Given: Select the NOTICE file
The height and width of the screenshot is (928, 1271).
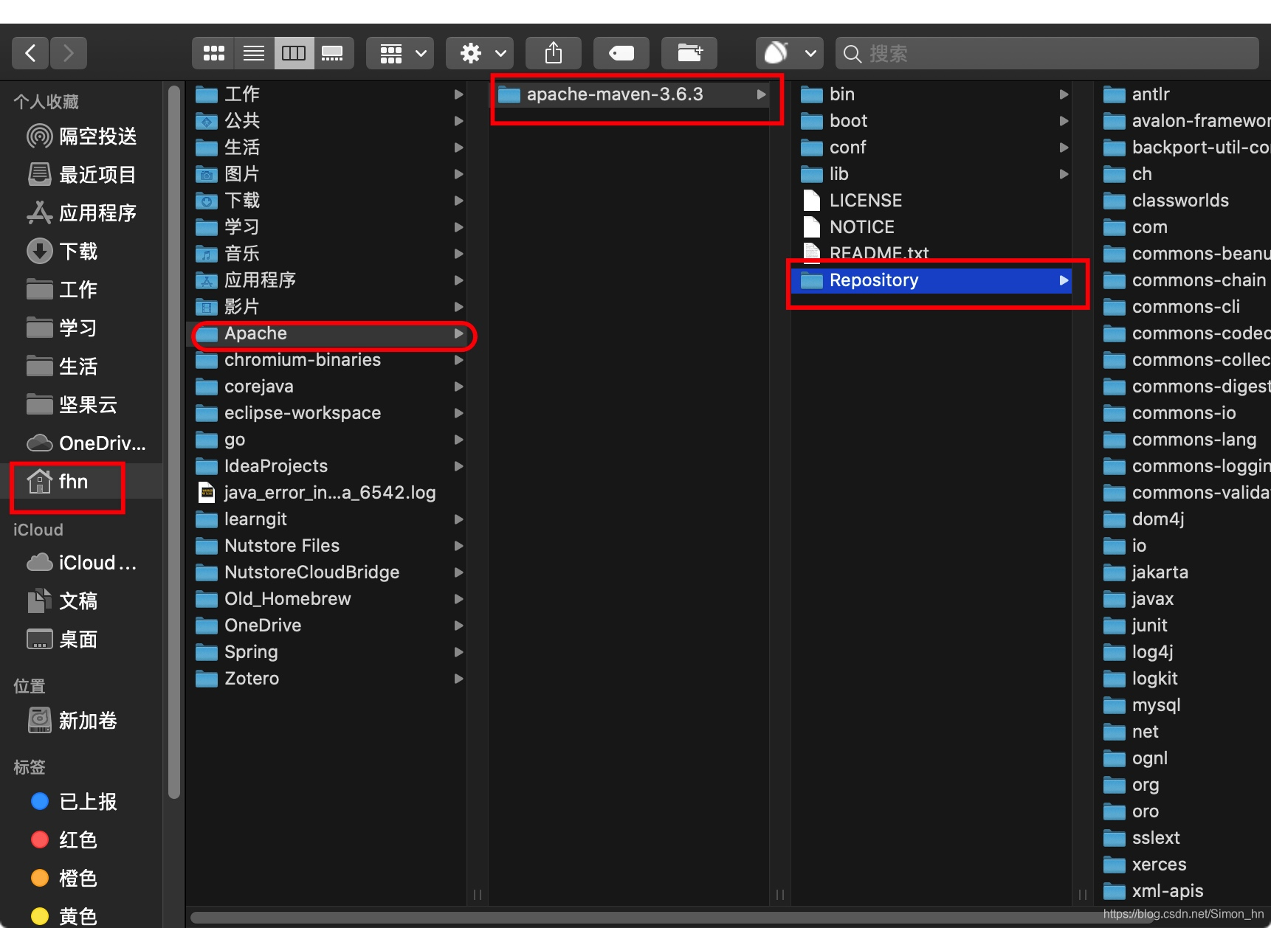Looking at the screenshot, I should click(931, 227).
